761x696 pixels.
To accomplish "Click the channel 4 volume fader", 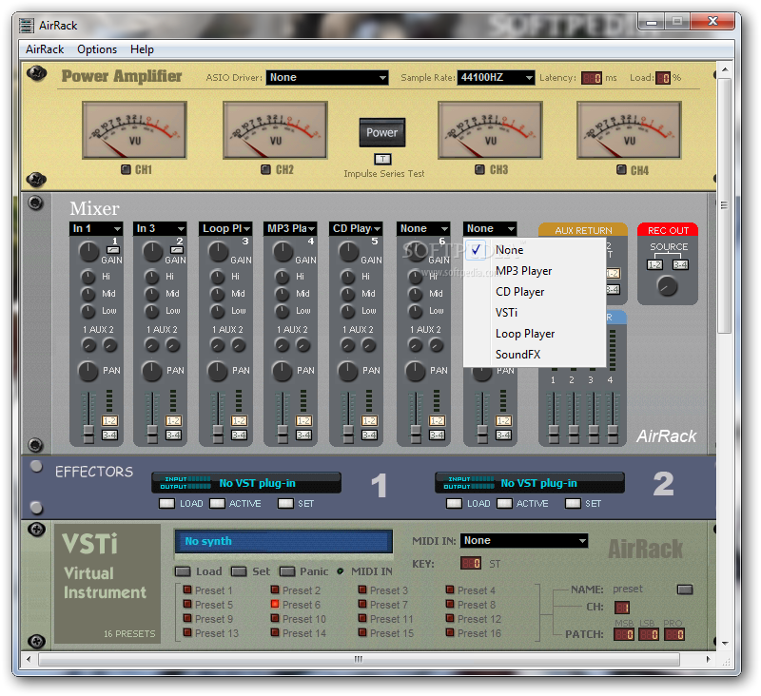I will click(x=283, y=434).
